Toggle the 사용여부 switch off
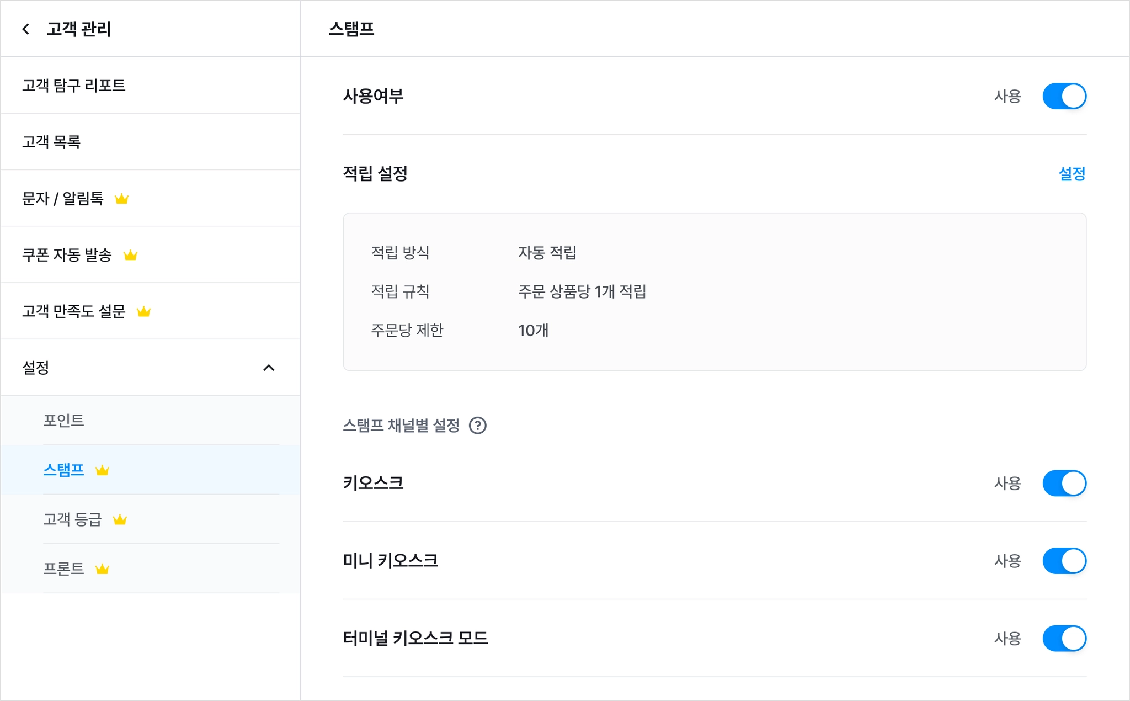Viewport: 1130px width, 701px height. [x=1064, y=96]
